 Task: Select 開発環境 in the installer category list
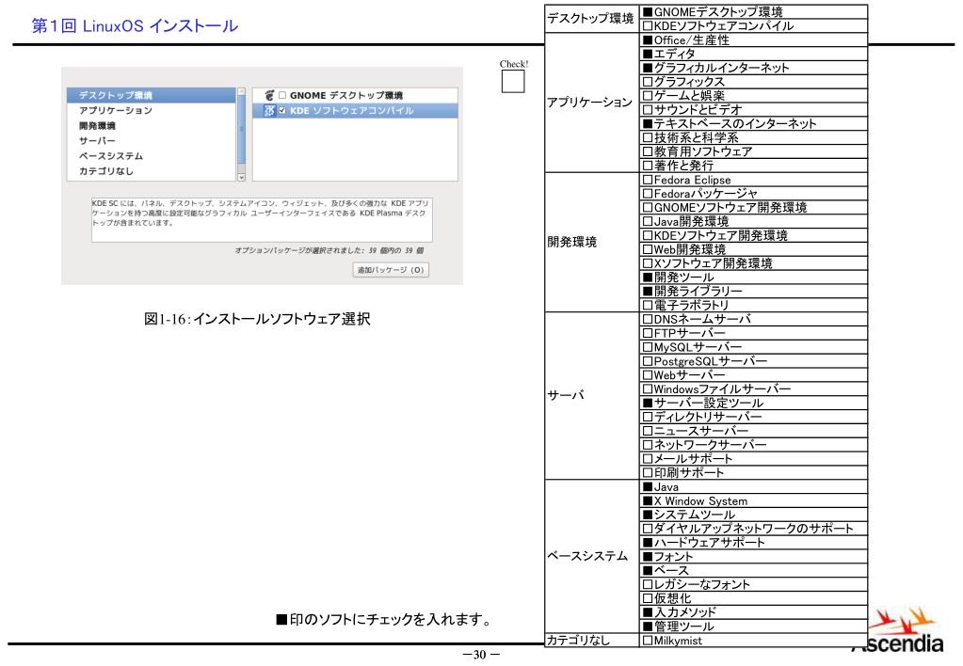pos(151,126)
